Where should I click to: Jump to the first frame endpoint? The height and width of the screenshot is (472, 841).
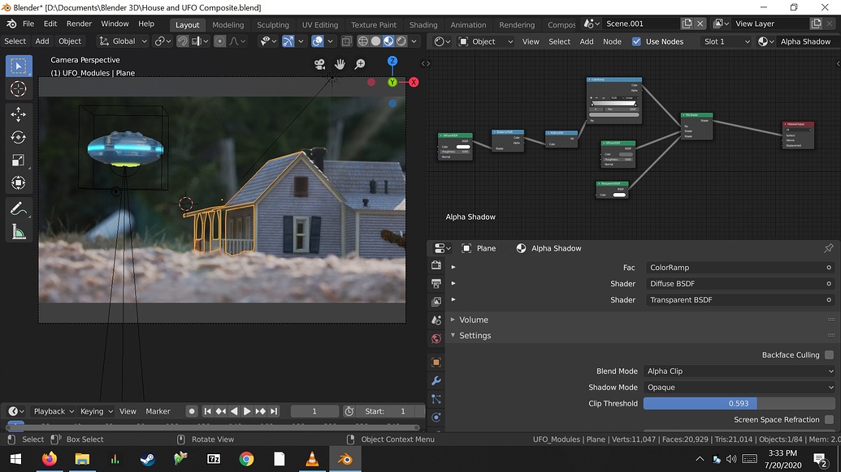[207, 411]
